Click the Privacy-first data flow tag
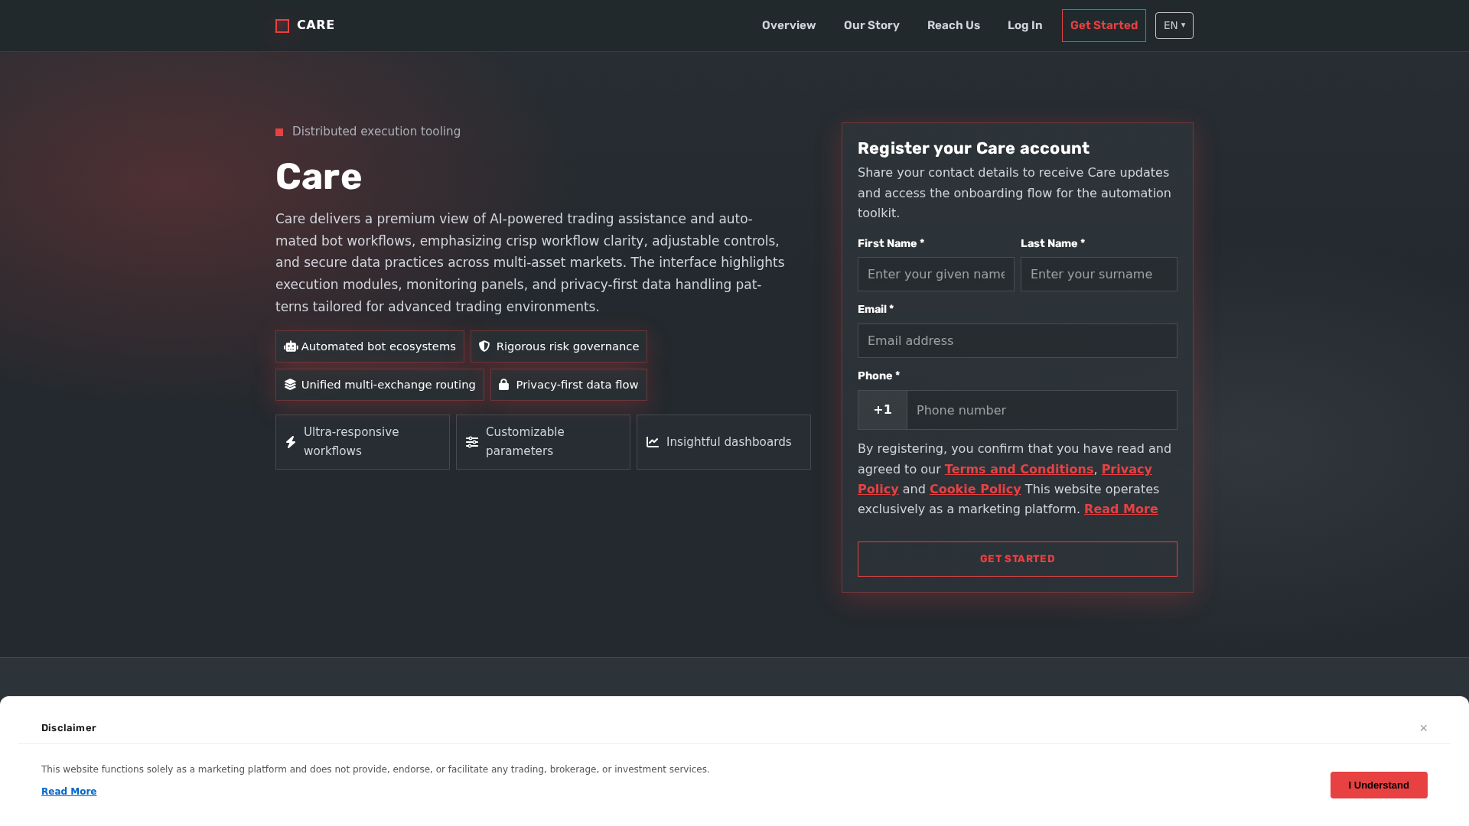The height and width of the screenshot is (826, 1469). tap(568, 385)
